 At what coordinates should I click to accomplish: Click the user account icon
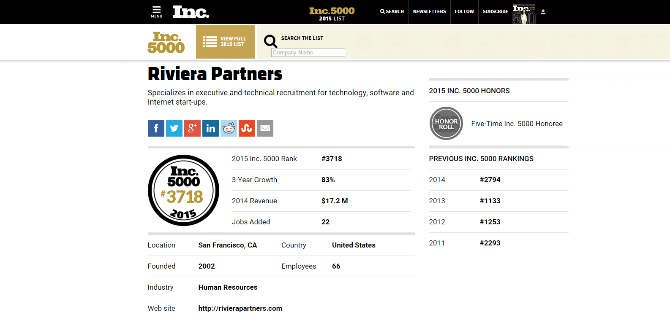tap(543, 12)
